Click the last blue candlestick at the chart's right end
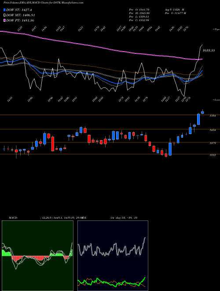The image size is (220, 291). (202, 112)
